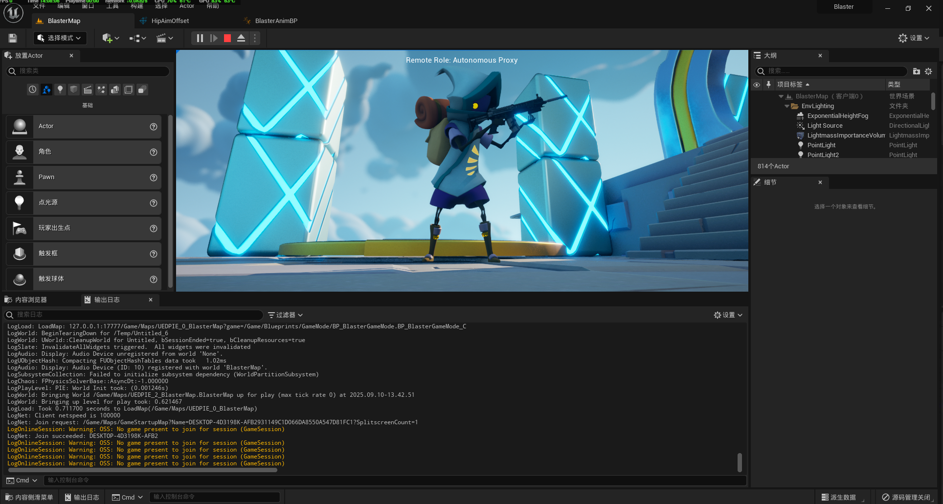943x504 pixels.
Task: Open play options three-dot menu
Action: coord(254,38)
